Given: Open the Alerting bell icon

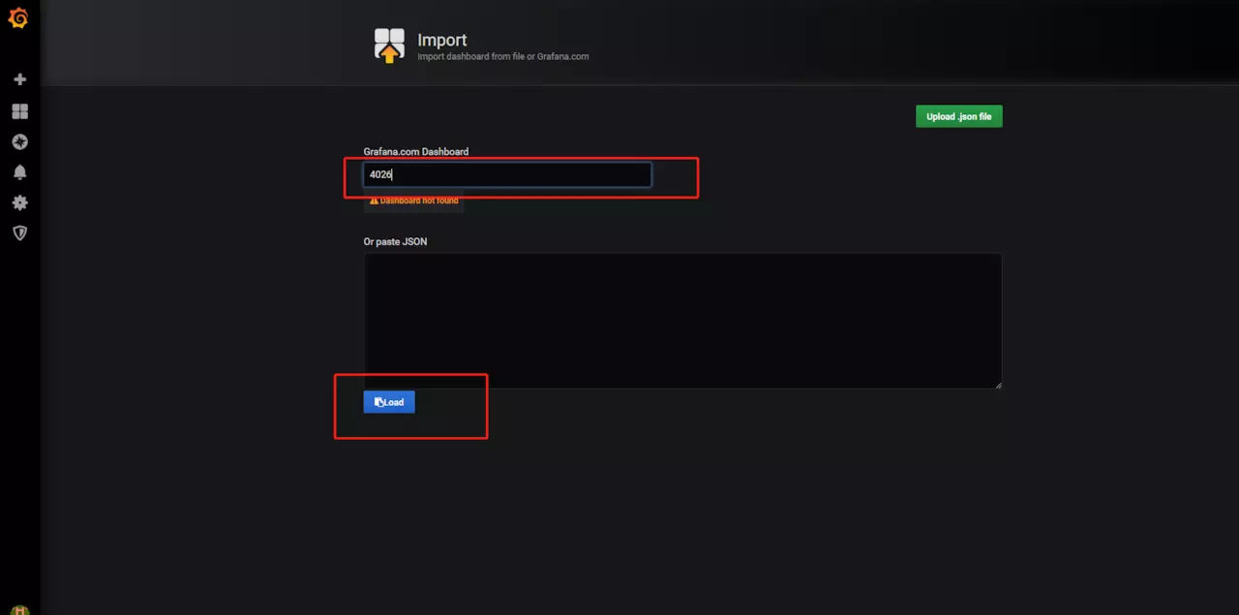Looking at the screenshot, I should click(19, 172).
